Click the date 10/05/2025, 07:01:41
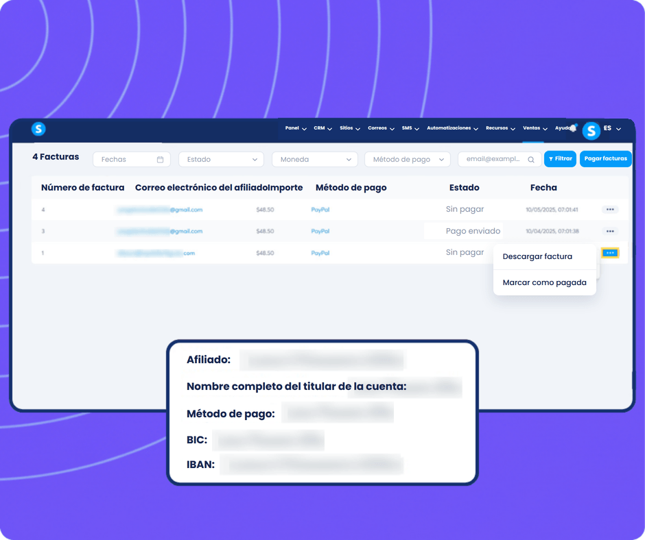 (x=552, y=210)
